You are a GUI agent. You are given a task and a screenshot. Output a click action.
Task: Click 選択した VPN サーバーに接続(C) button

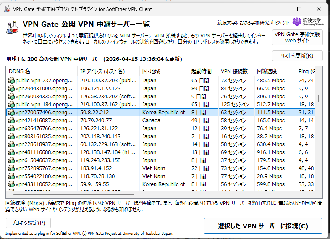click(x=263, y=226)
